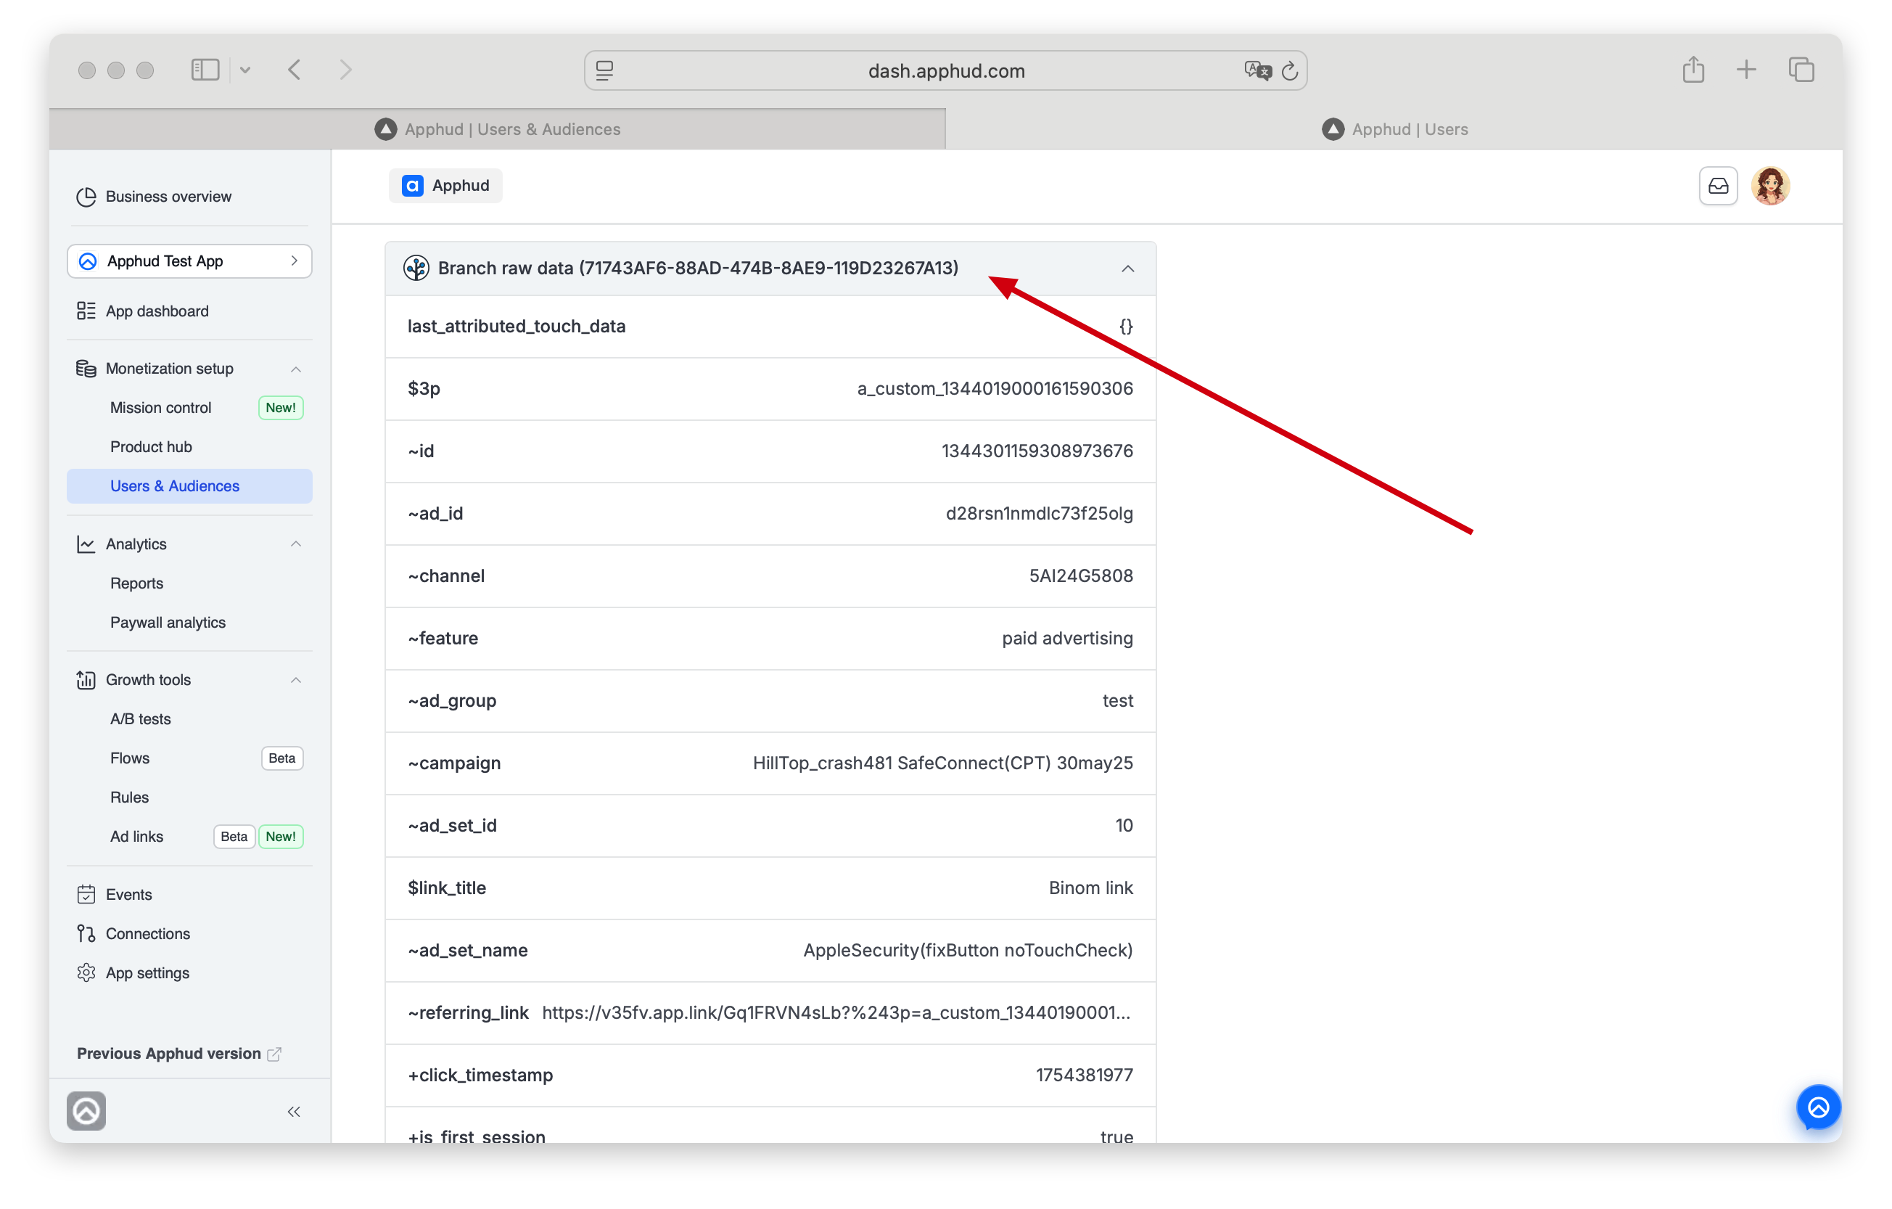Click the translate icon in address bar
This screenshot has height=1209, width=1892.
point(1257,70)
